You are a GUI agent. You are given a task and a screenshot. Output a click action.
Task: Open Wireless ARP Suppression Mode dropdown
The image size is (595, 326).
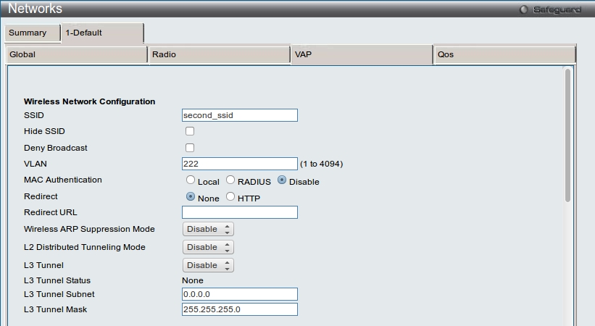point(208,229)
